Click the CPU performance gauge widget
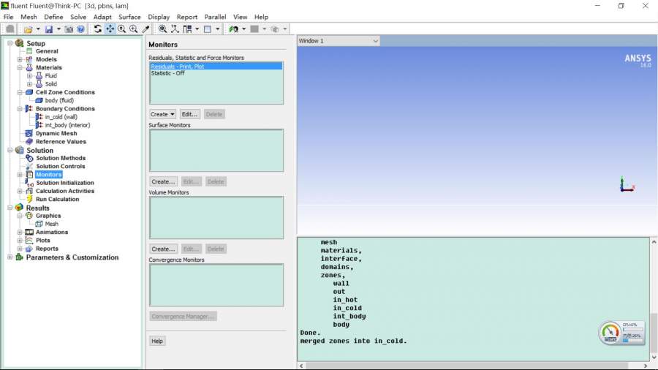The height and width of the screenshot is (370, 658). tap(621, 333)
